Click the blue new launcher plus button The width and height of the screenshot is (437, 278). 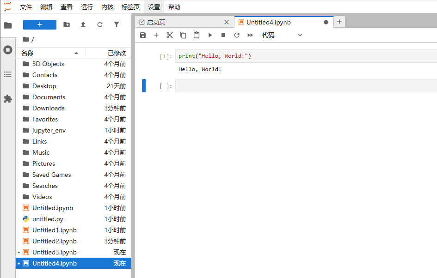click(x=40, y=24)
